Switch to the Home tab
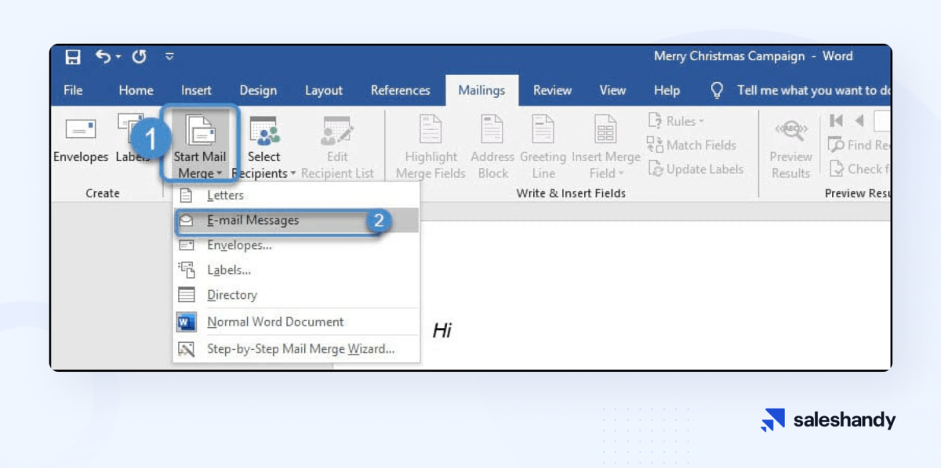 tap(136, 91)
